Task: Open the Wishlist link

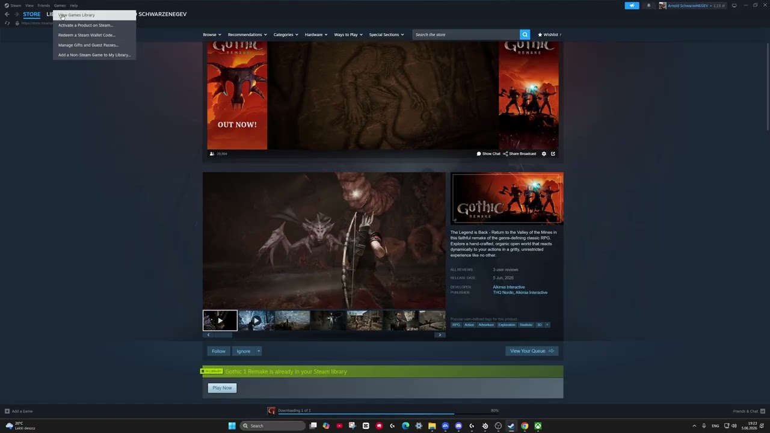Action: pyautogui.click(x=549, y=34)
